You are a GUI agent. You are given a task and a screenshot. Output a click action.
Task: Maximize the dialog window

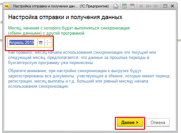coord(165,6)
